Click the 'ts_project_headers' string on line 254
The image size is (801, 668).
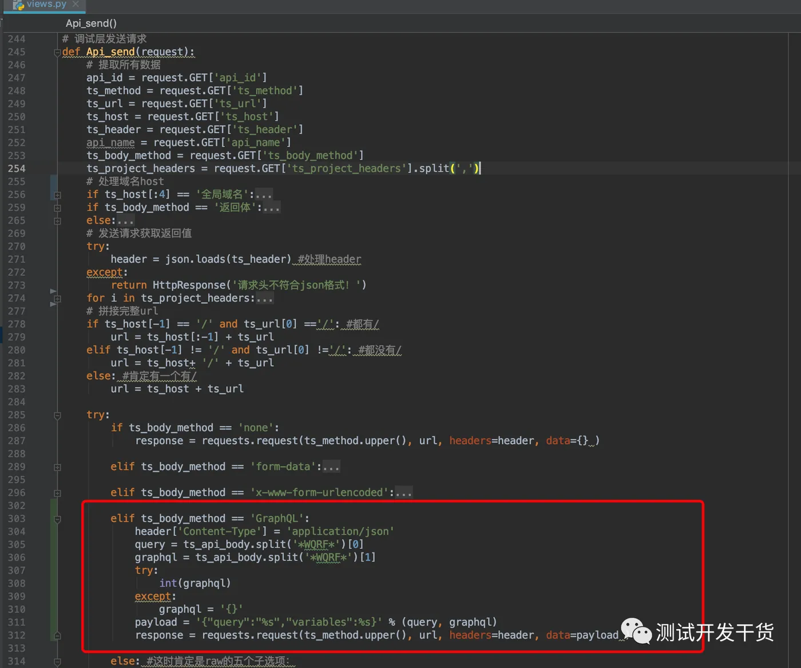tap(346, 168)
